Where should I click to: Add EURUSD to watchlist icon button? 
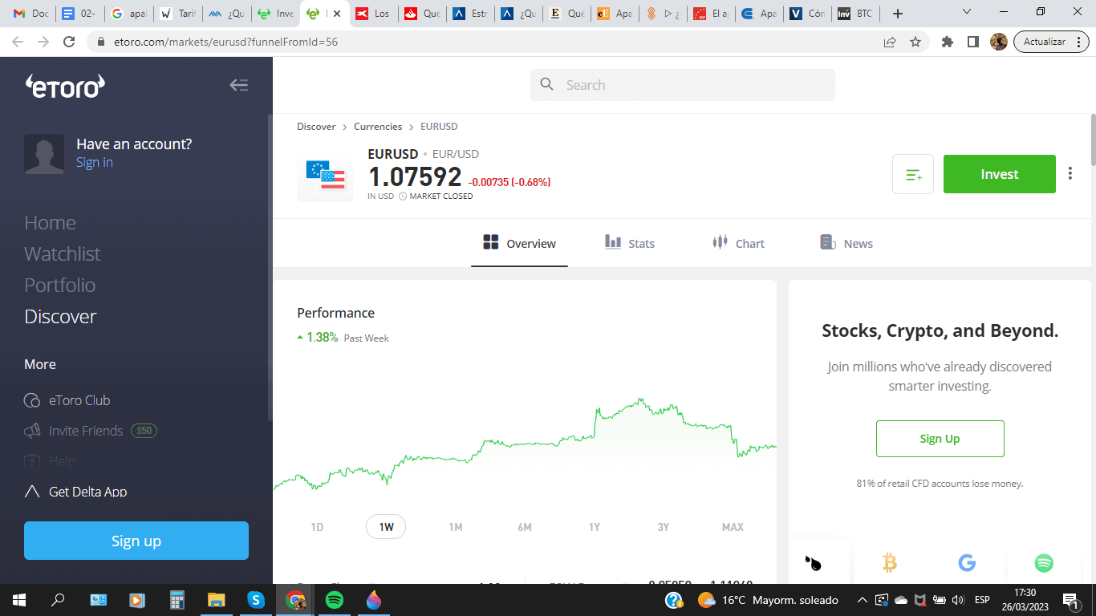[x=913, y=174]
